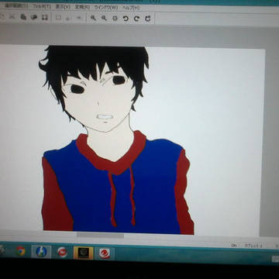This screenshot has width=279, height=279.
Task: Open the red circular app beside the lightning icon
Action: 62,253
